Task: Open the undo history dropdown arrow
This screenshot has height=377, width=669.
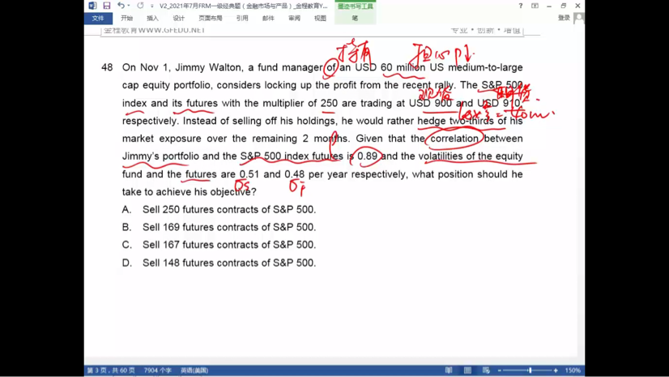Action: (x=129, y=6)
